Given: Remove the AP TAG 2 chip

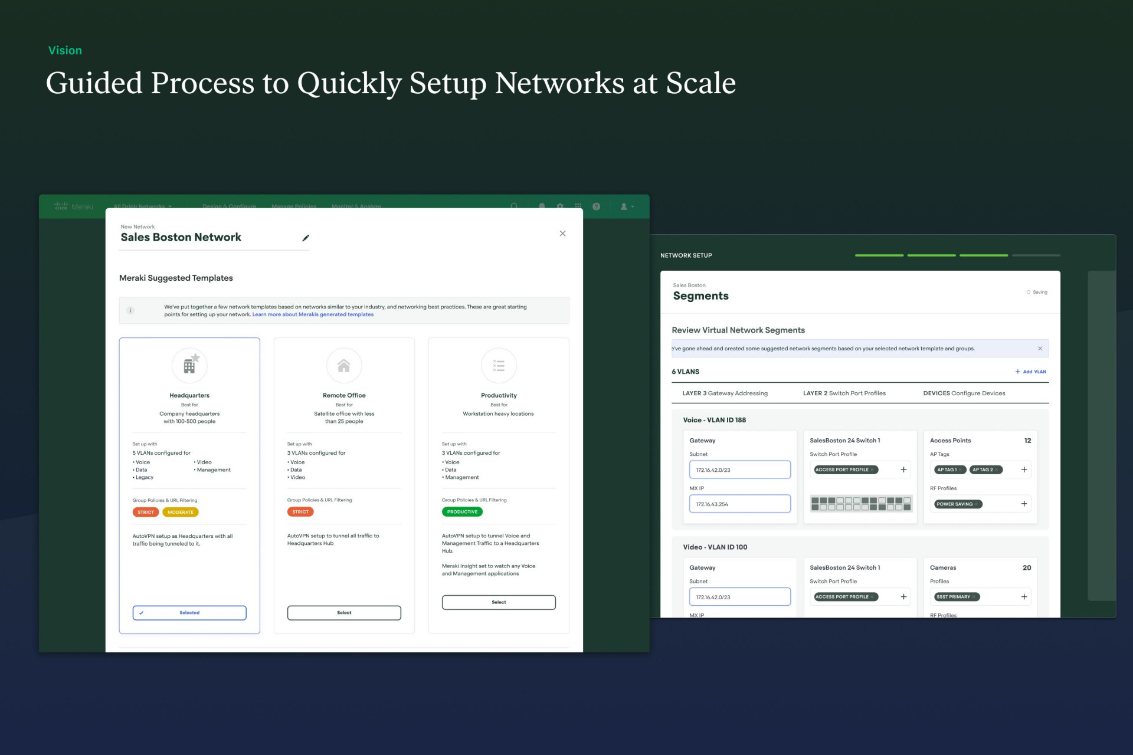Looking at the screenshot, I should point(997,470).
